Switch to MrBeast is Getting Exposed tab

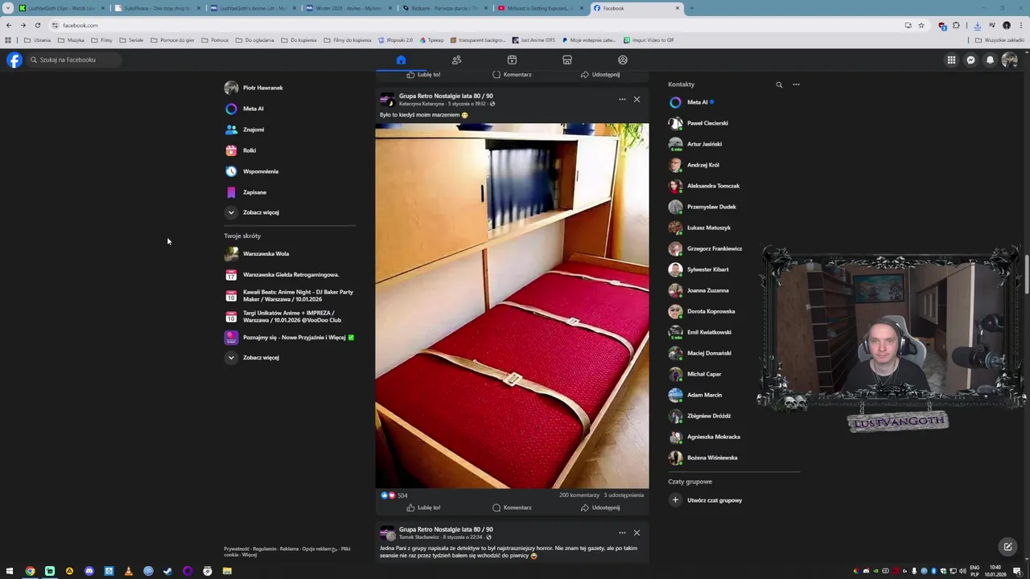(540, 8)
